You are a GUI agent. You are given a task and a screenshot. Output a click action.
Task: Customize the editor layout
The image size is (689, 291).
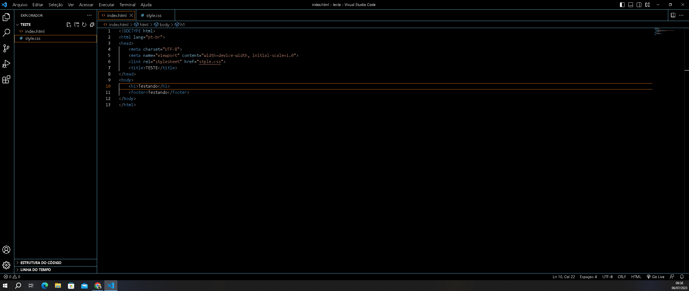[647, 5]
